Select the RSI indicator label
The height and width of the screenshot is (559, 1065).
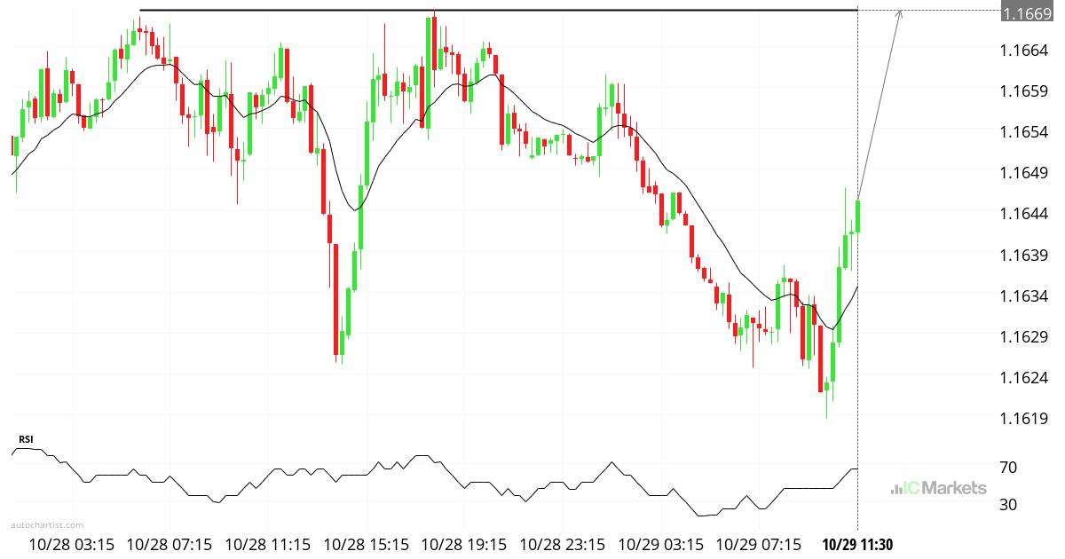tap(26, 439)
